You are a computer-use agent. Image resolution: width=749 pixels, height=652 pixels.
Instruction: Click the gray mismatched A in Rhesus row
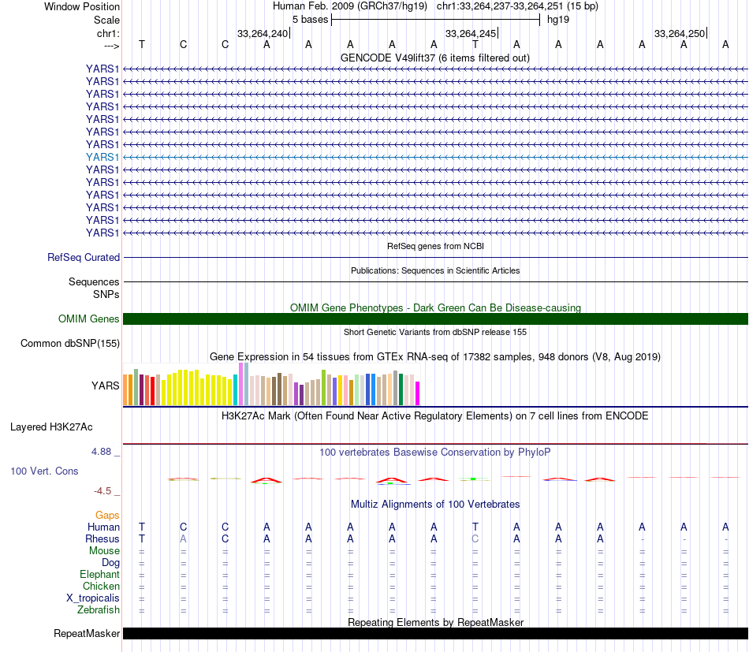[183, 538]
